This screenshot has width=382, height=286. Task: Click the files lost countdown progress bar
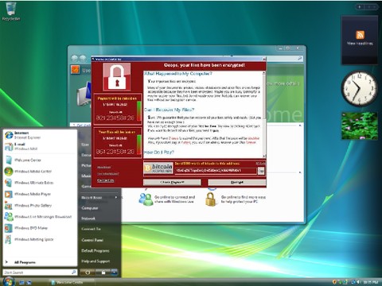click(x=139, y=145)
